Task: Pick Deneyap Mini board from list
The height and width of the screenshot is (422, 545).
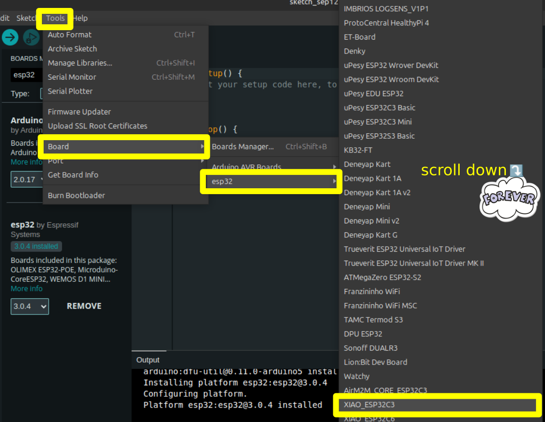Action: [366, 207]
